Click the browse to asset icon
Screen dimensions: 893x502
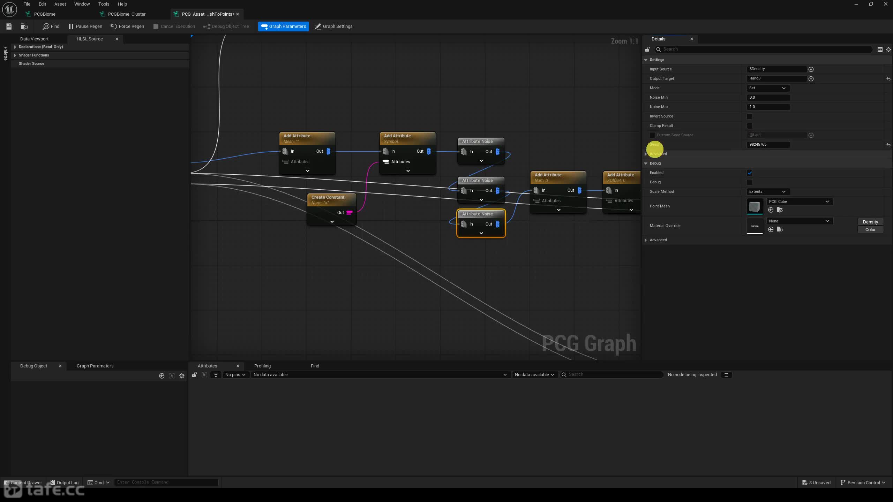tap(24, 26)
